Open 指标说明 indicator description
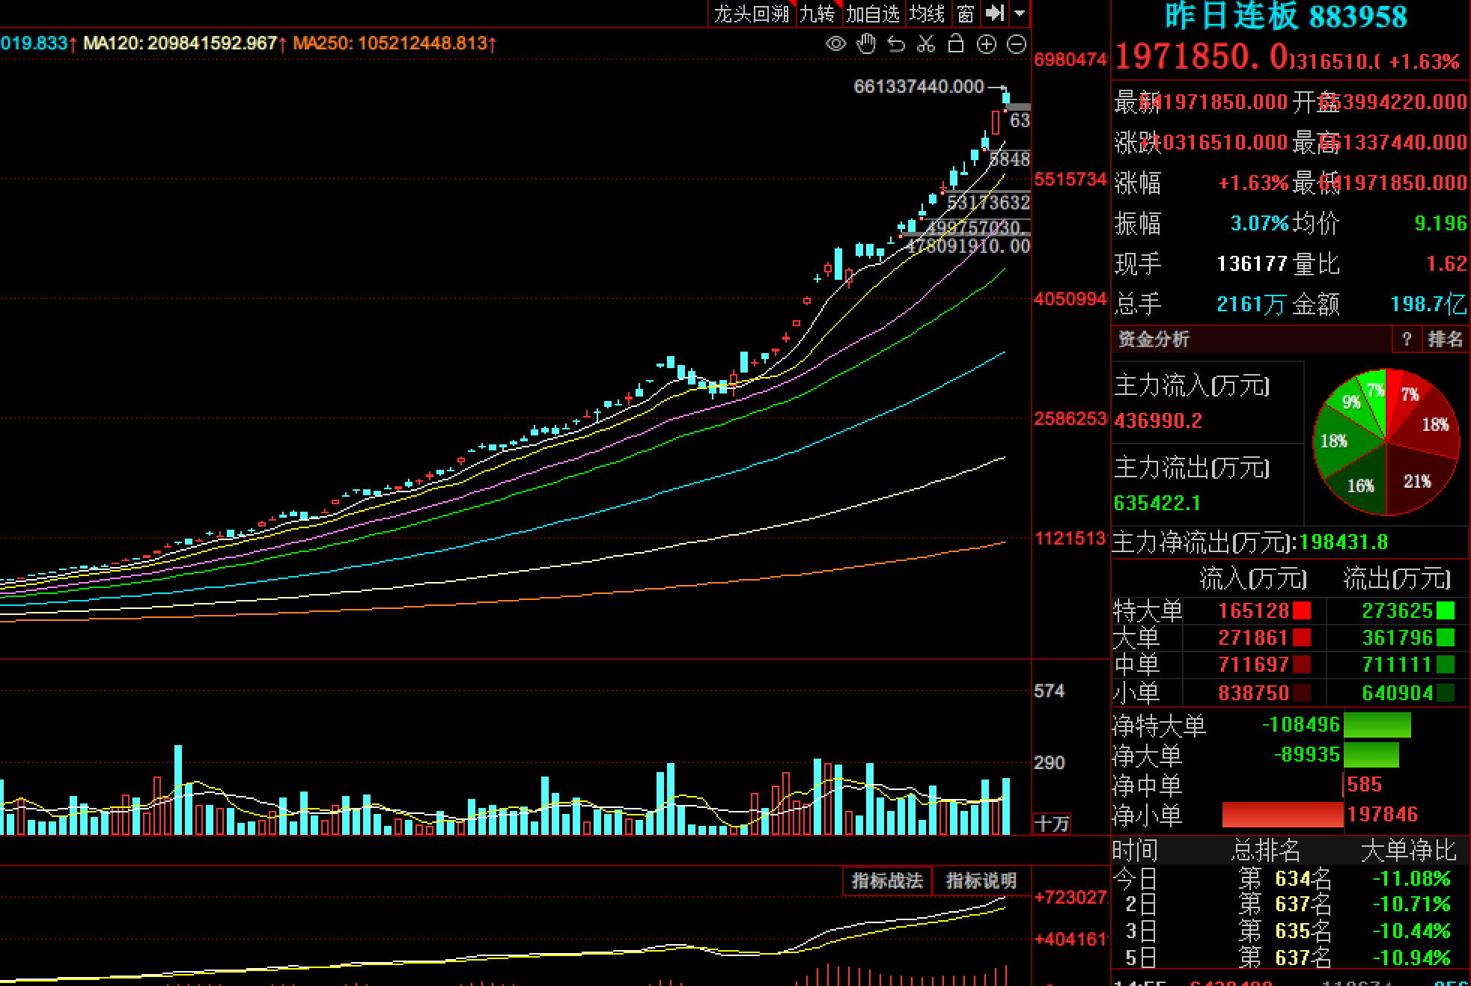This screenshot has height=986, width=1471. click(981, 881)
